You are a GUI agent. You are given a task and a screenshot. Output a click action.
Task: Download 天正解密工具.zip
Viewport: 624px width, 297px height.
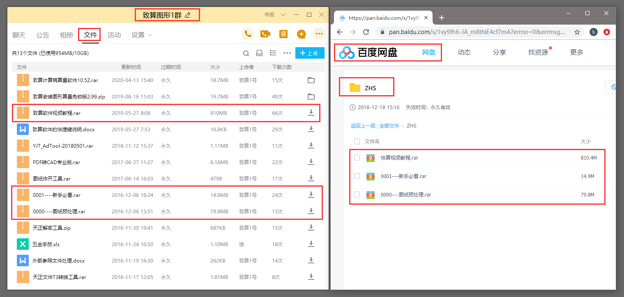click(x=311, y=228)
